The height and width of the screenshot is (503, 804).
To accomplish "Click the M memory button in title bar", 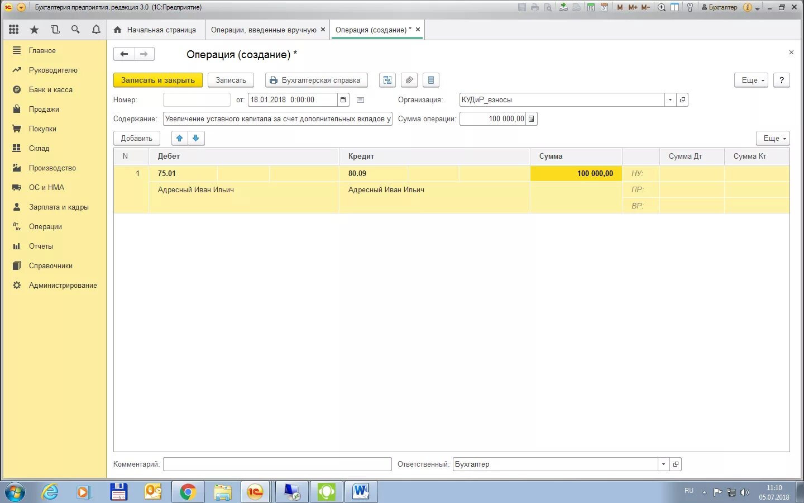I will pyautogui.click(x=620, y=7).
